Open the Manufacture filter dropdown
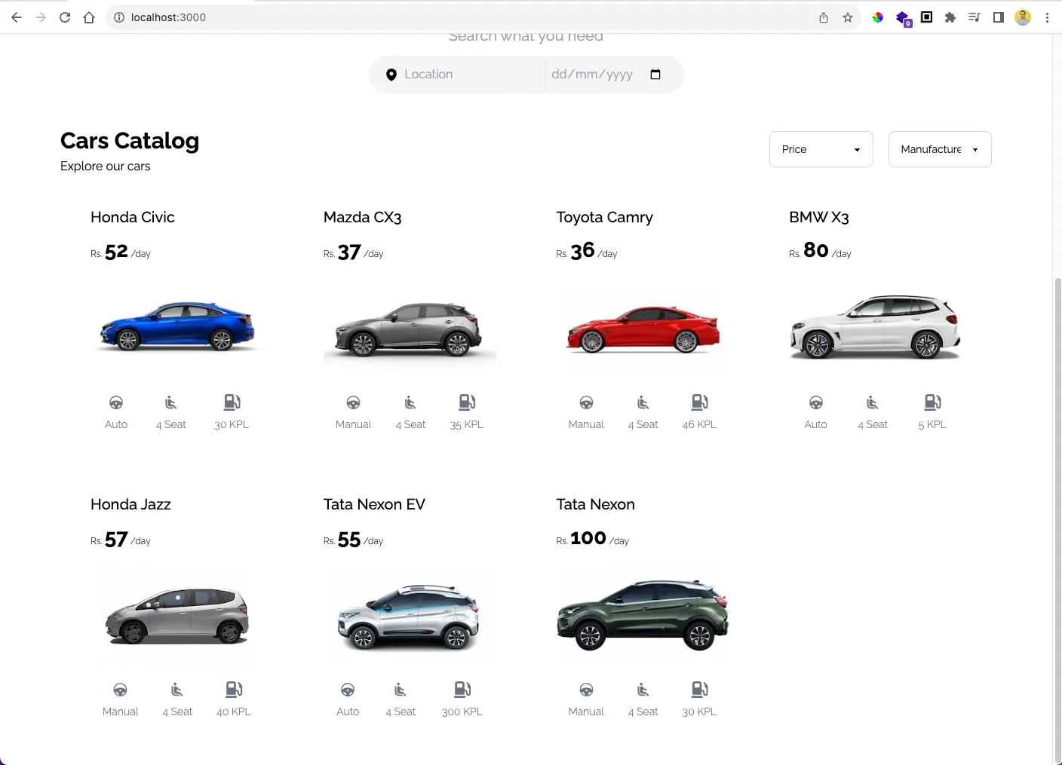 (x=940, y=149)
